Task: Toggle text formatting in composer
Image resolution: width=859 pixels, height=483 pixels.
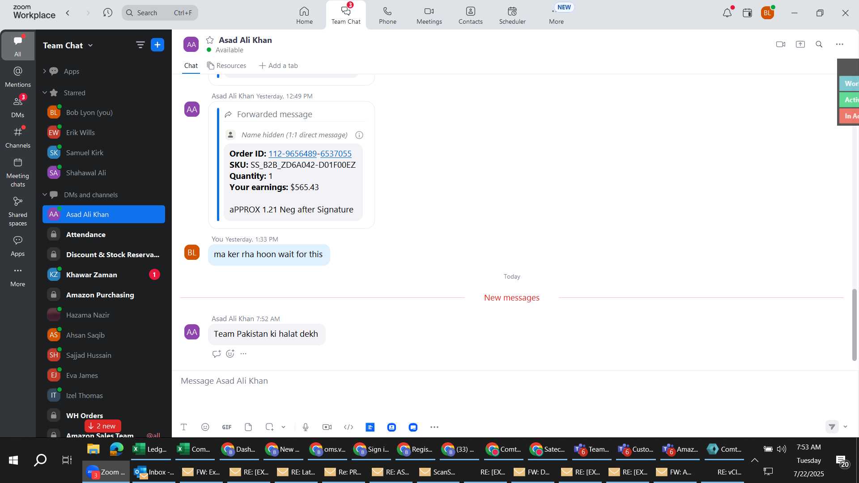Action: pos(184,427)
